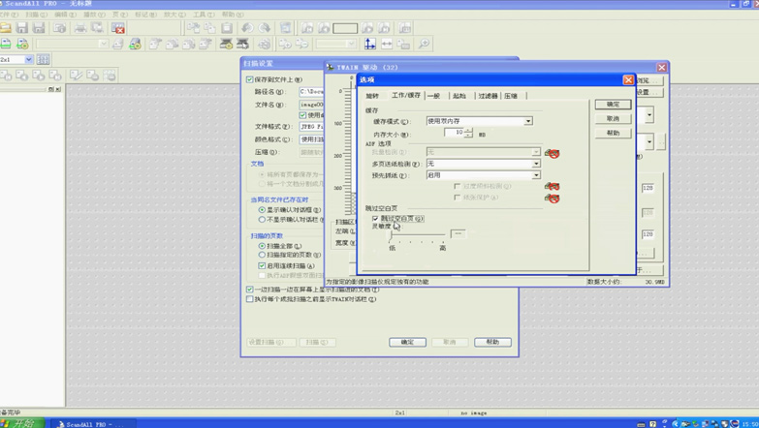Select the 扫描全部 radio button
Screen dimensions: 759x428
coord(262,246)
